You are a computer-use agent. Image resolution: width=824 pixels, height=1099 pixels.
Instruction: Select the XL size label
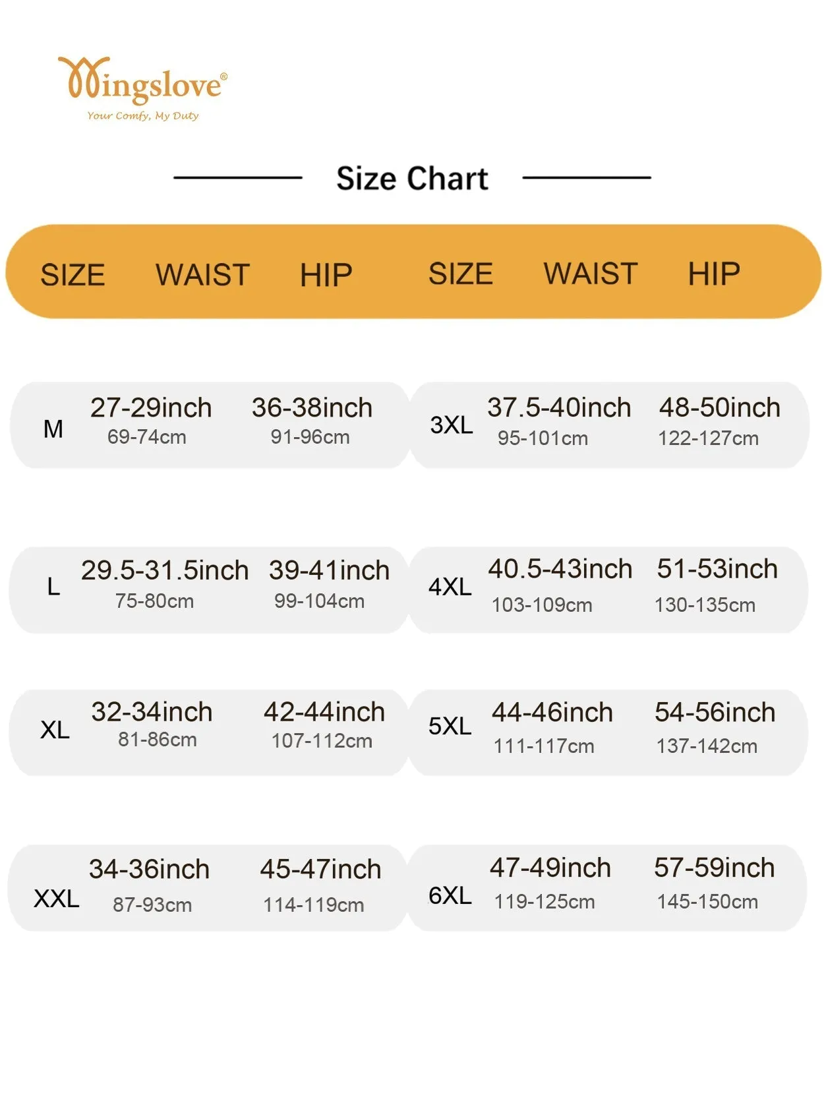(x=55, y=730)
